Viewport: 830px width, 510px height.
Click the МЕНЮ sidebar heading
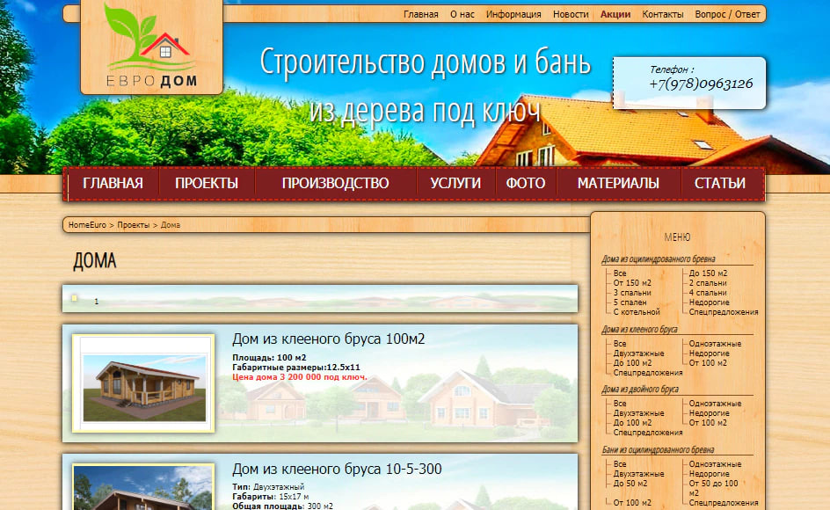tap(678, 237)
